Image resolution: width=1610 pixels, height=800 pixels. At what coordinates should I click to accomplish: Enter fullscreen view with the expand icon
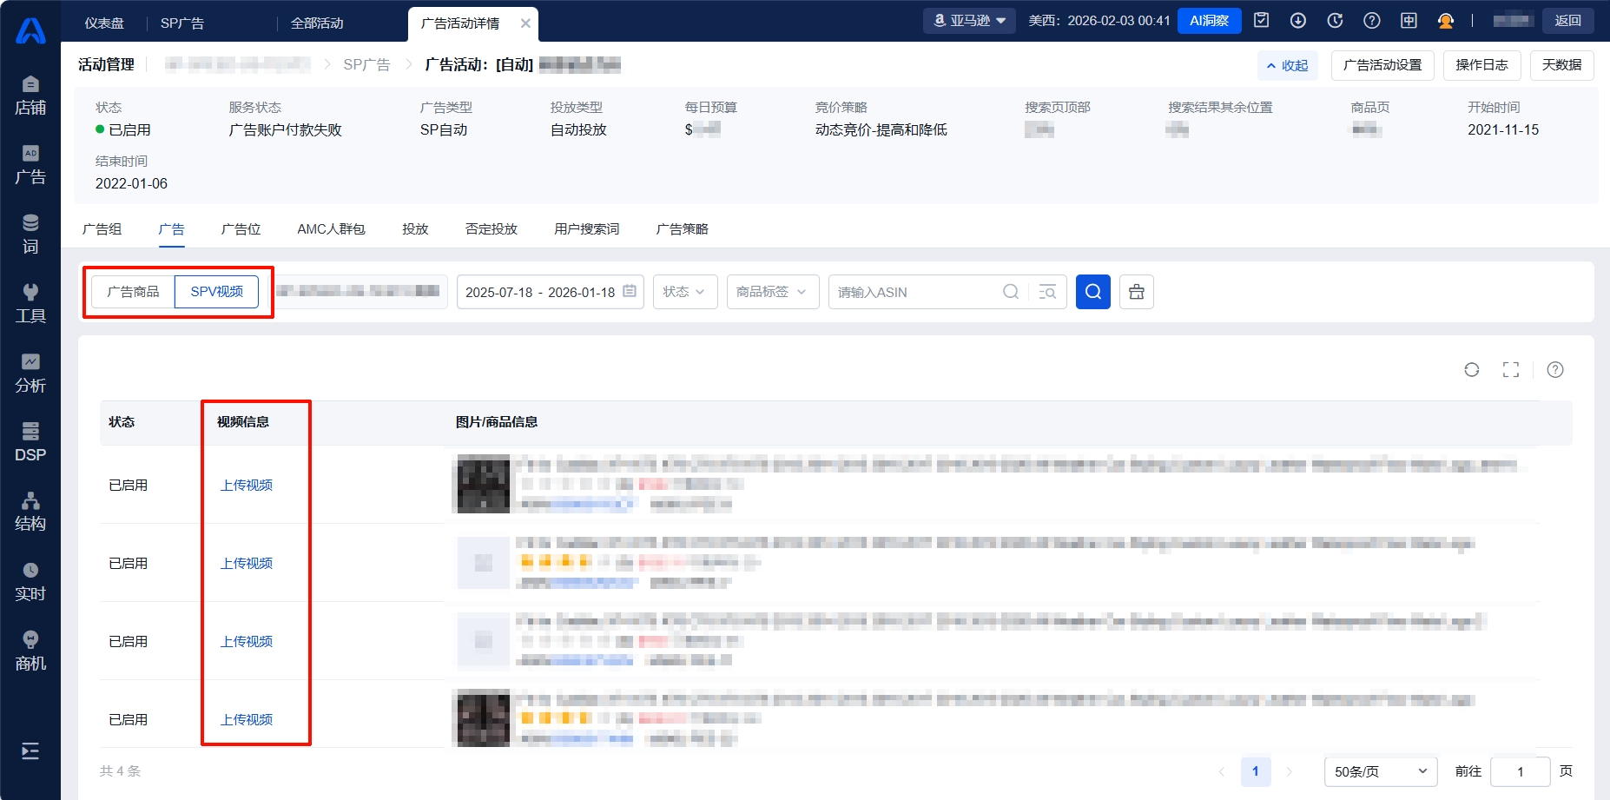1510,370
